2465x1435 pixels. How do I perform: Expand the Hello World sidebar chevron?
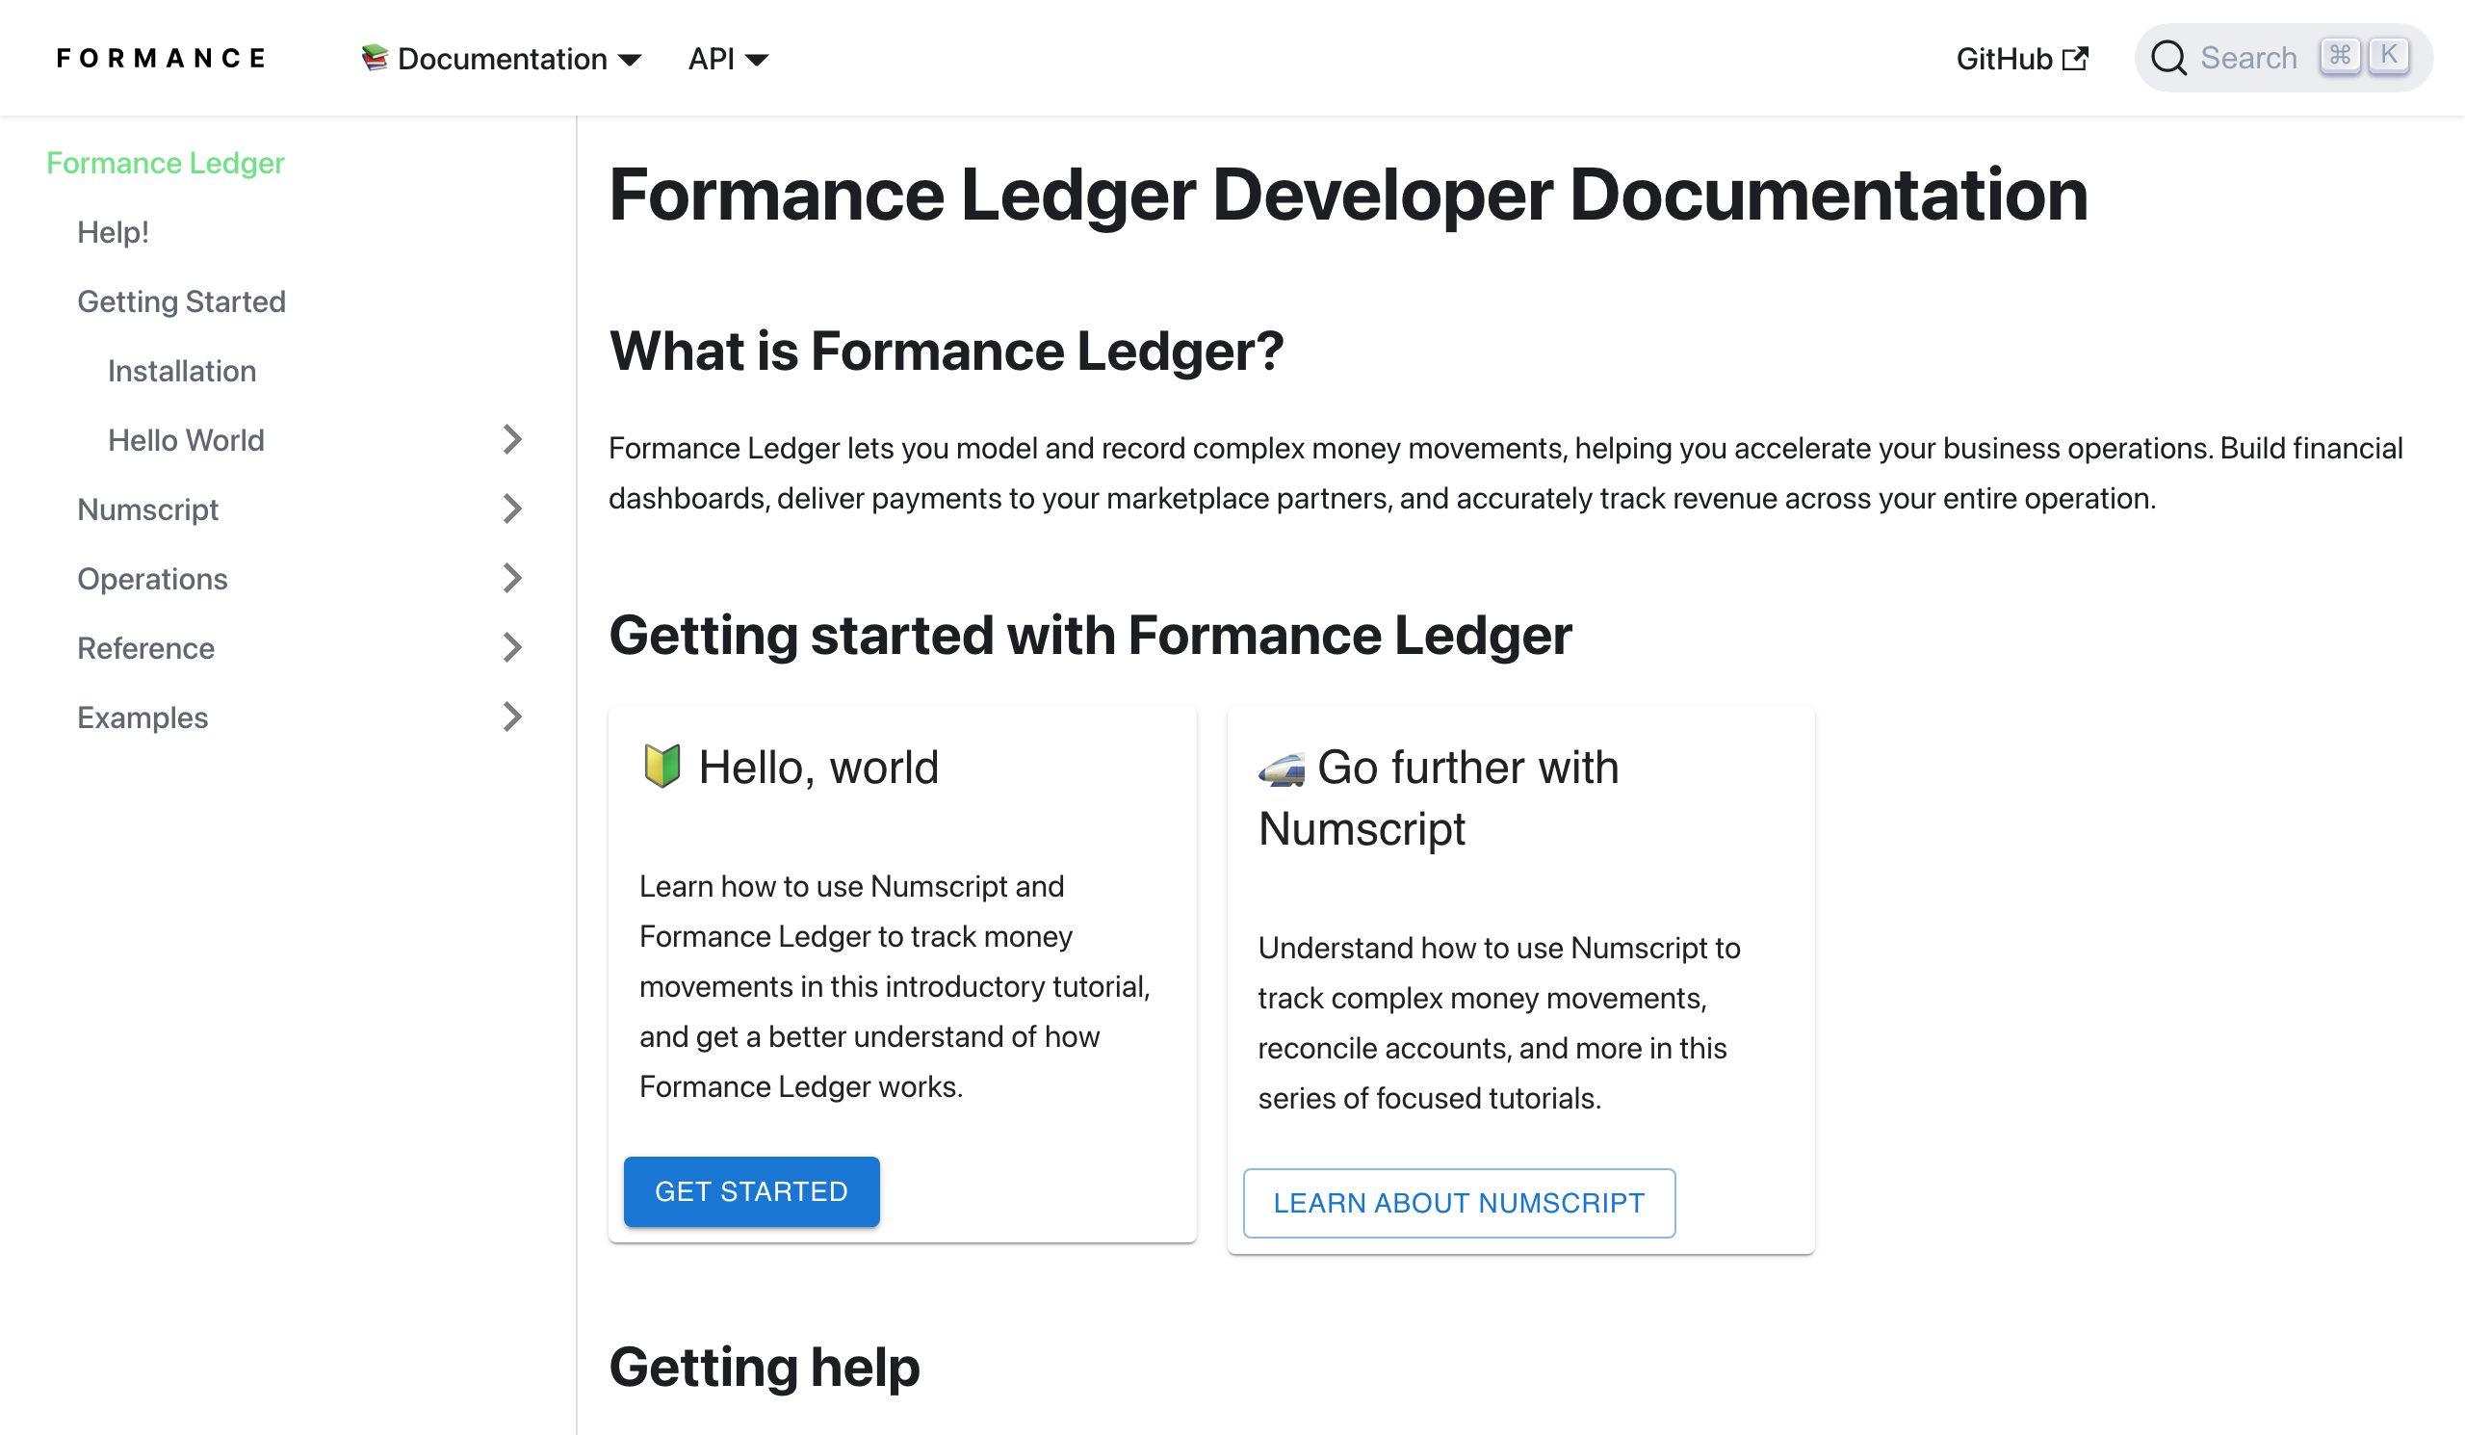[x=512, y=440]
